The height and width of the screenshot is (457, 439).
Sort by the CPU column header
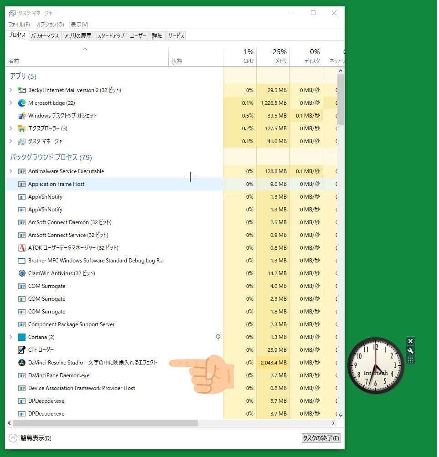[x=240, y=57]
